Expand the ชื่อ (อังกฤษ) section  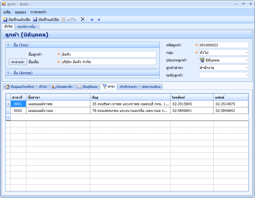point(8,73)
